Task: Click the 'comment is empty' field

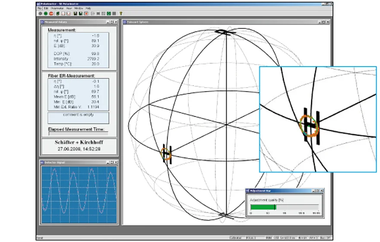Action: coord(78,118)
